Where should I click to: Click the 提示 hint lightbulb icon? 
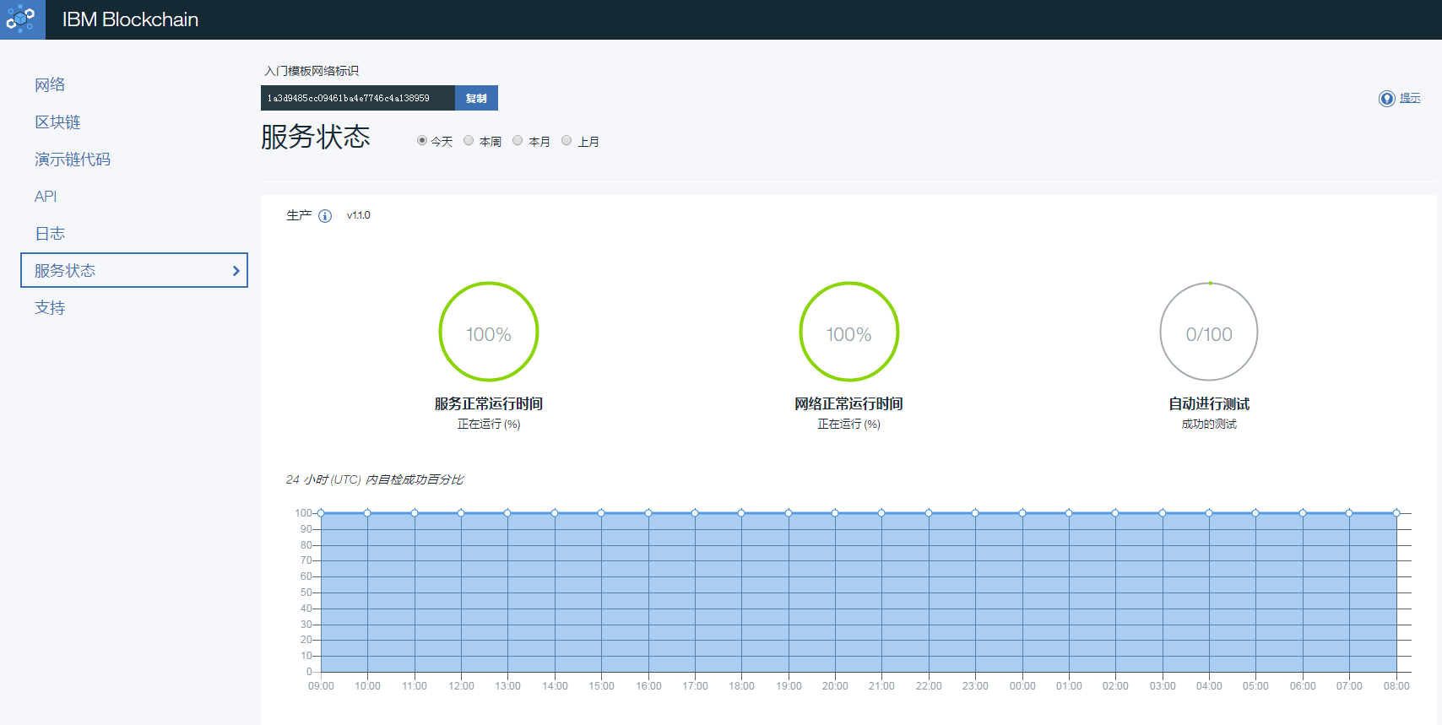(x=1386, y=99)
